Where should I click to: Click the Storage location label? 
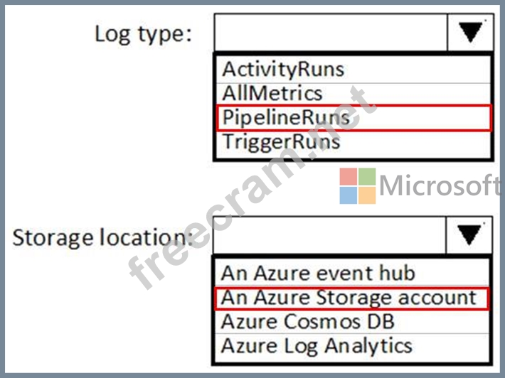102,237
